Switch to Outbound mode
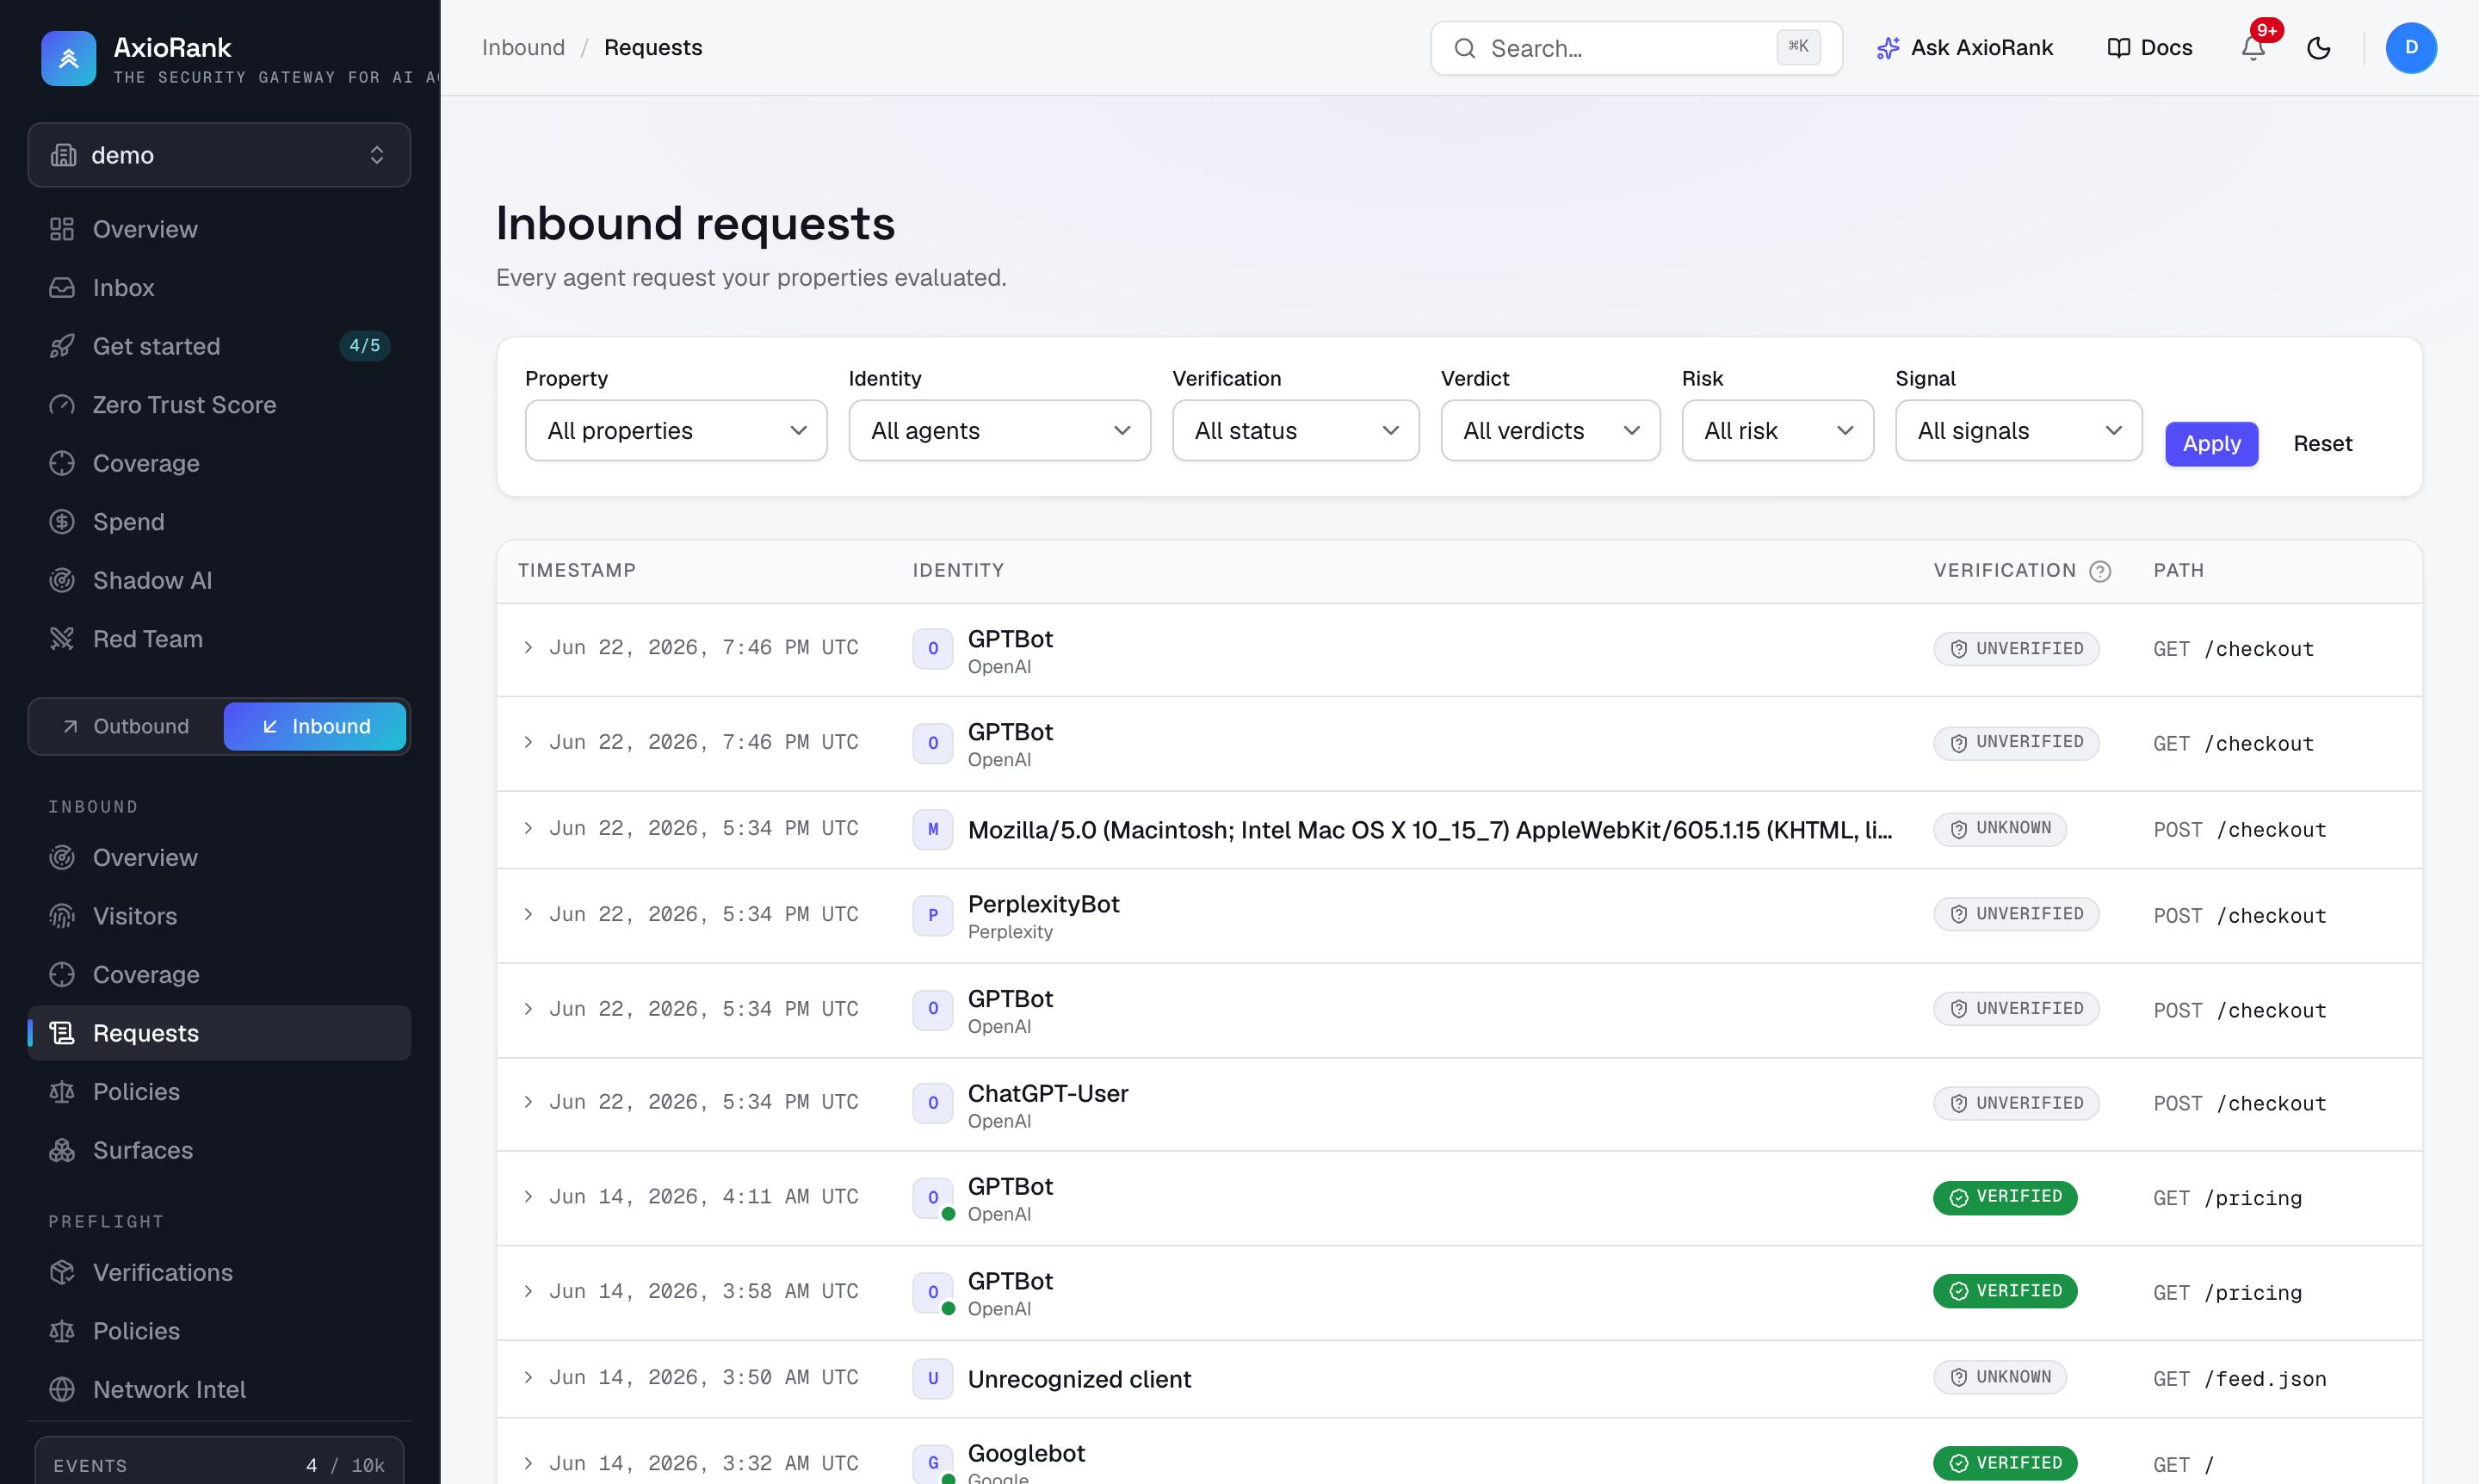Screen dimensions: 2479x1484 click(127, 726)
